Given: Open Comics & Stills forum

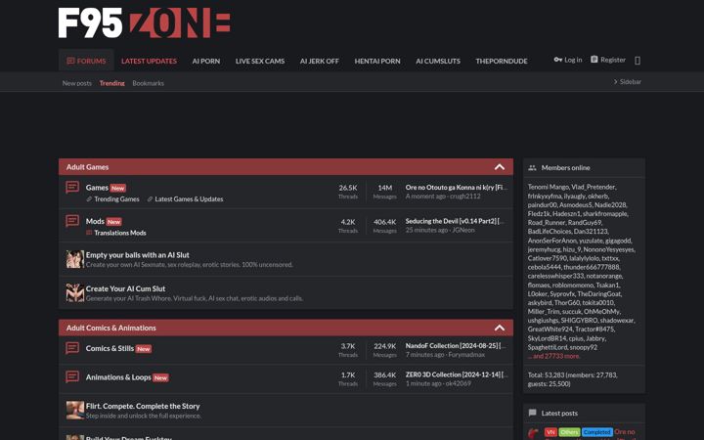Looking at the screenshot, I should [110, 348].
